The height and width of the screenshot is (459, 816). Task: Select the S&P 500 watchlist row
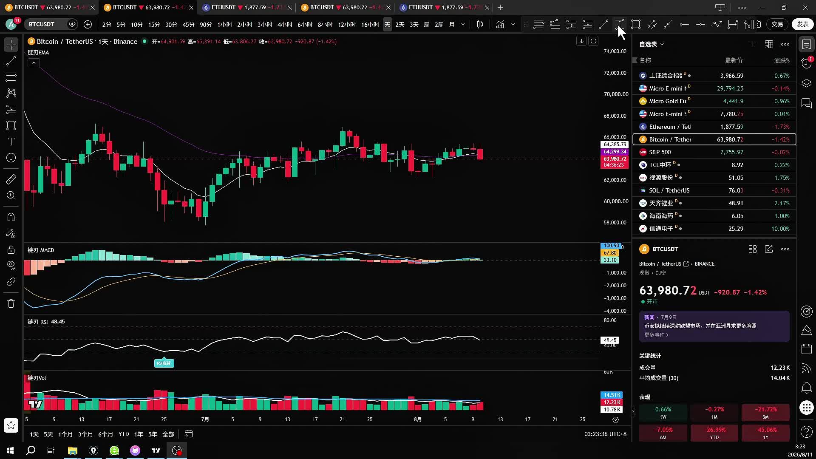click(714, 152)
